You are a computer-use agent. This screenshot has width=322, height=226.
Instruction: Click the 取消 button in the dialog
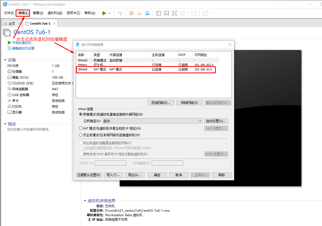click(179, 175)
